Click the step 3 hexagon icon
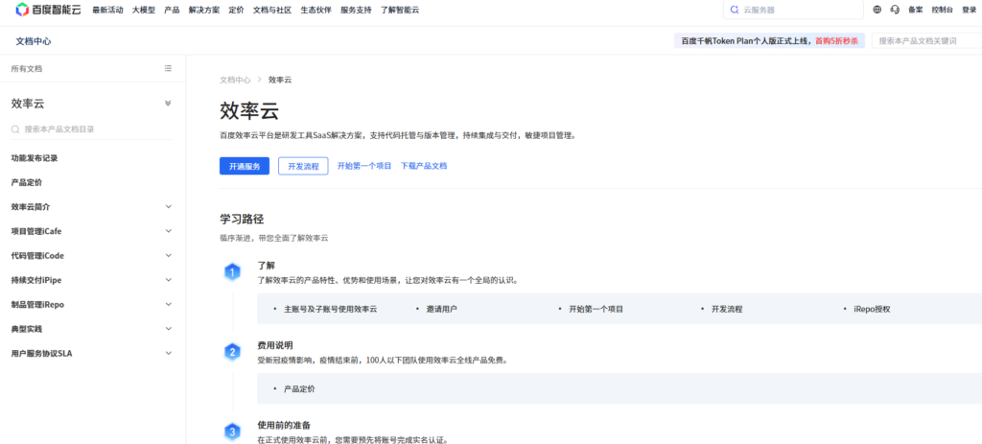This screenshot has width=982, height=444. (x=232, y=432)
